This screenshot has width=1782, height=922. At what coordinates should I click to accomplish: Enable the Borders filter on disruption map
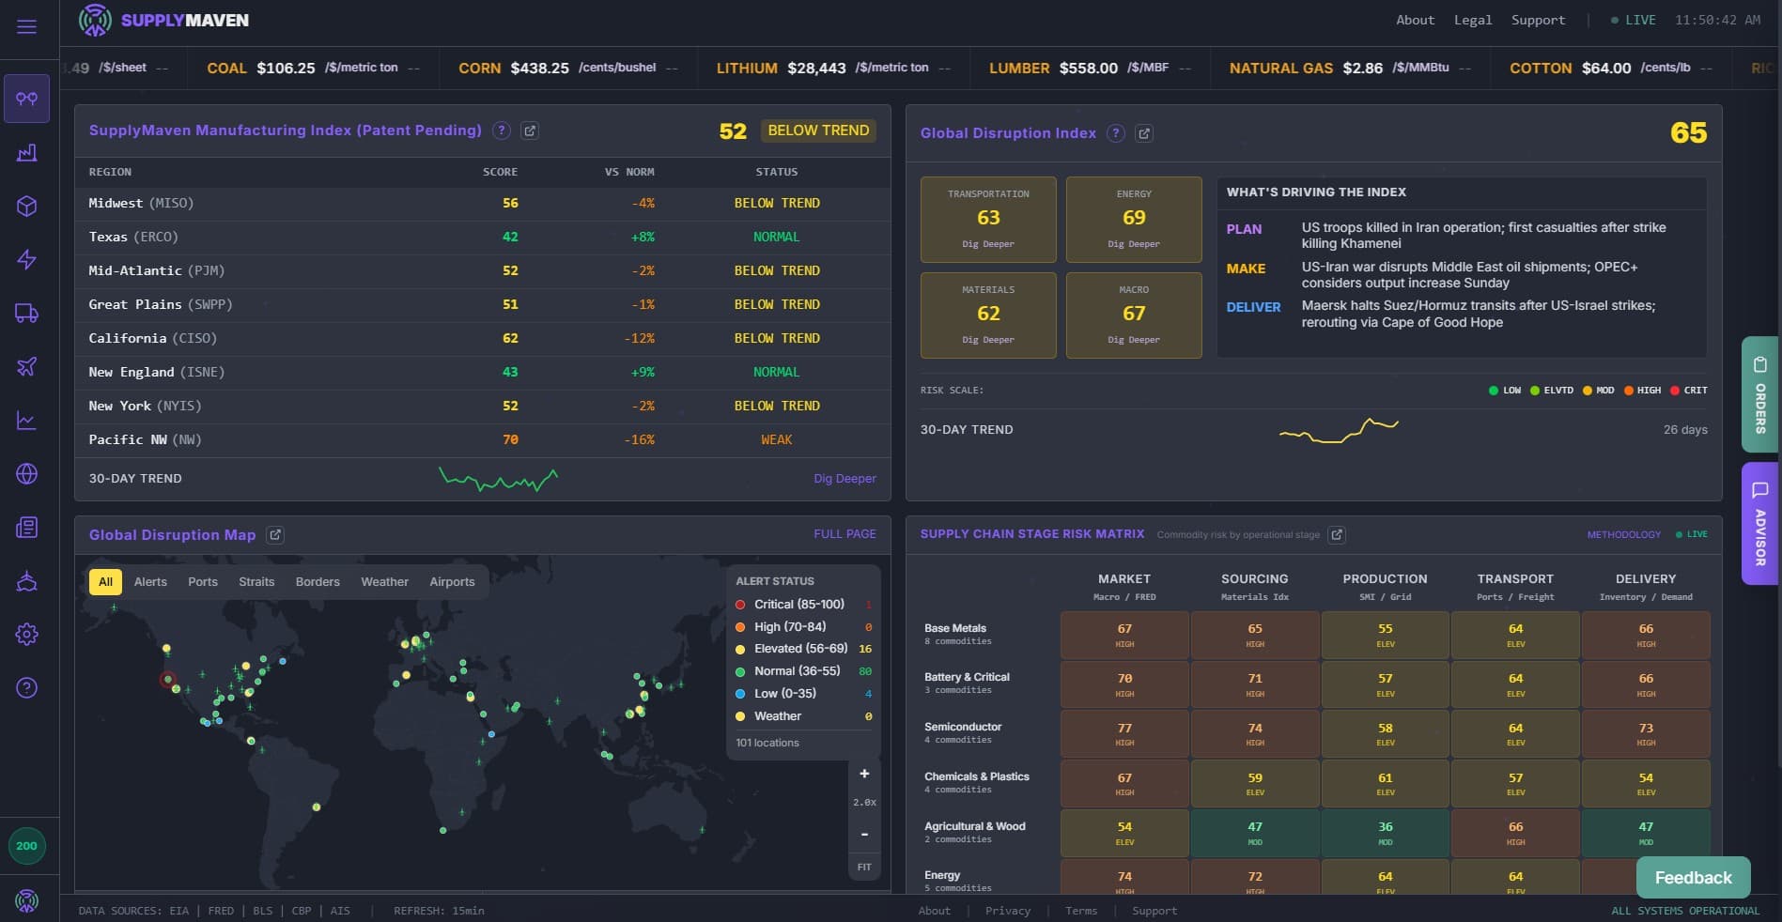pos(317,582)
